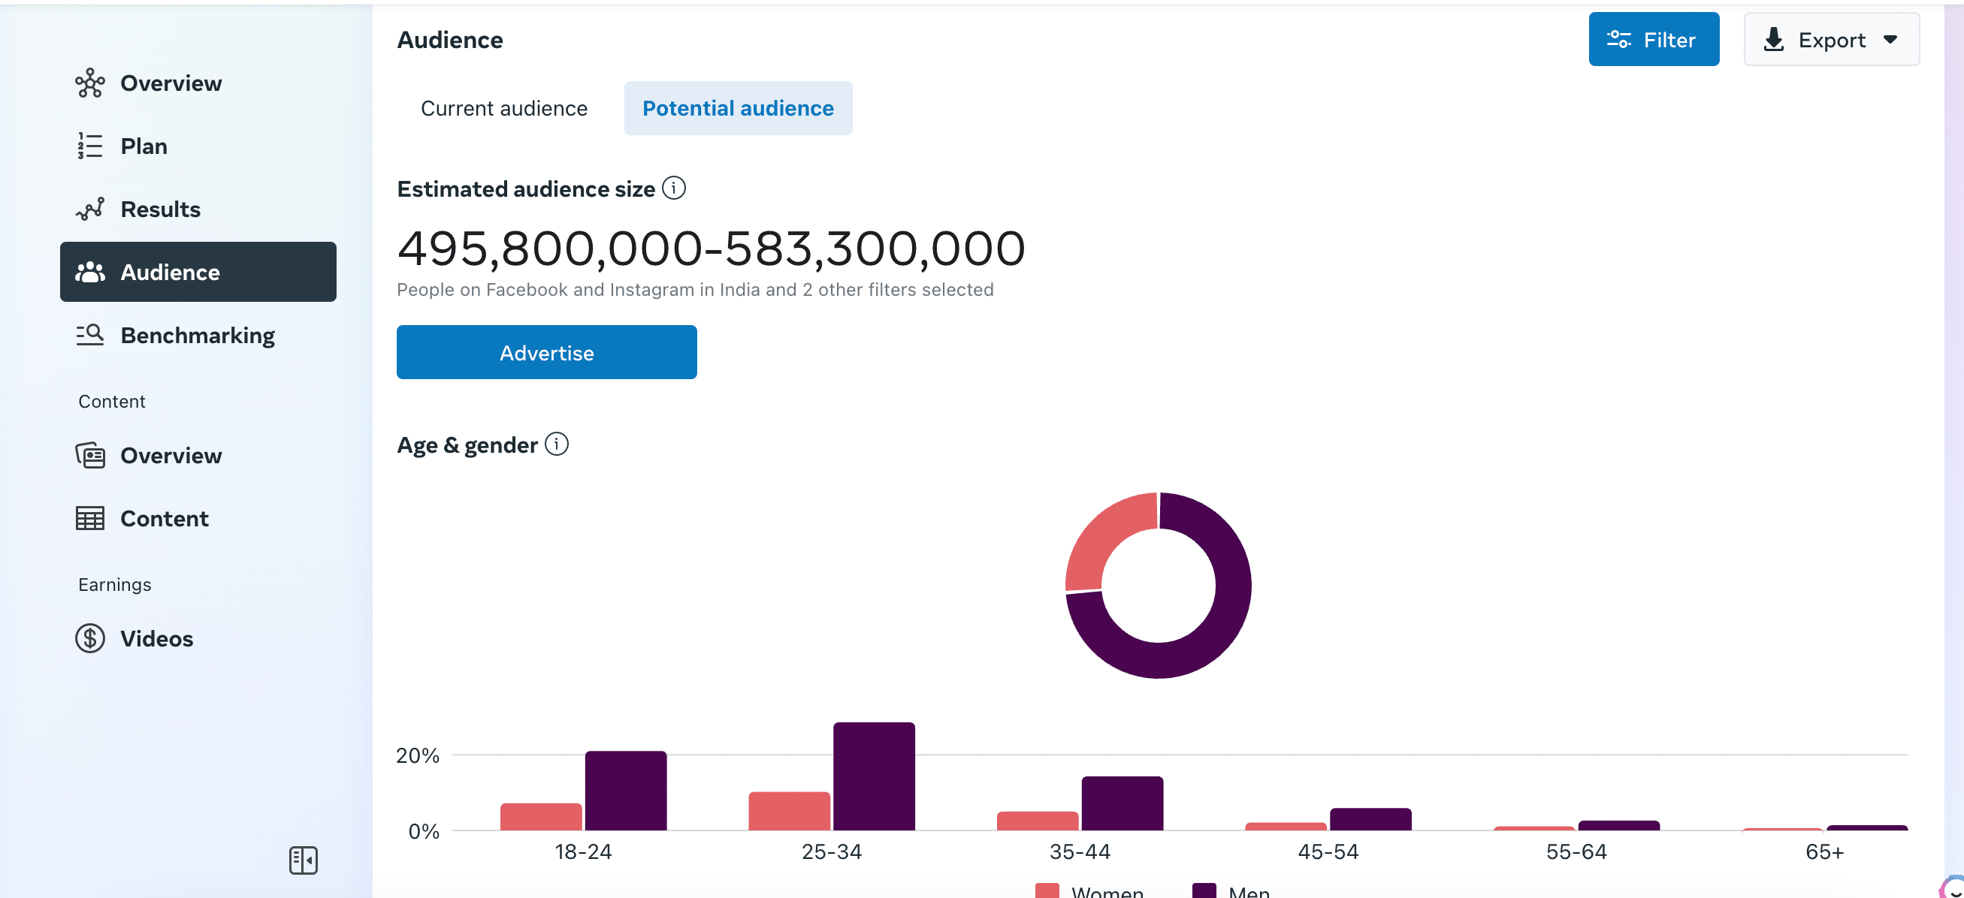Select the Potential audience tab
The height and width of the screenshot is (898, 1964).
click(x=738, y=108)
